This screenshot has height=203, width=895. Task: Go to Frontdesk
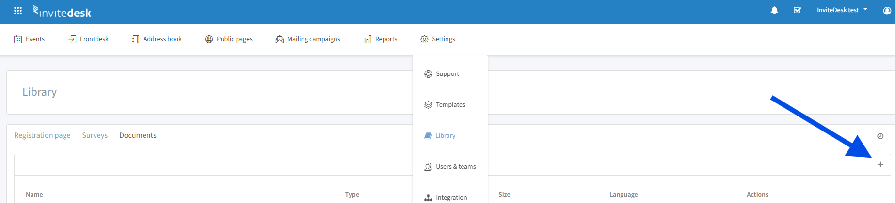coord(88,39)
